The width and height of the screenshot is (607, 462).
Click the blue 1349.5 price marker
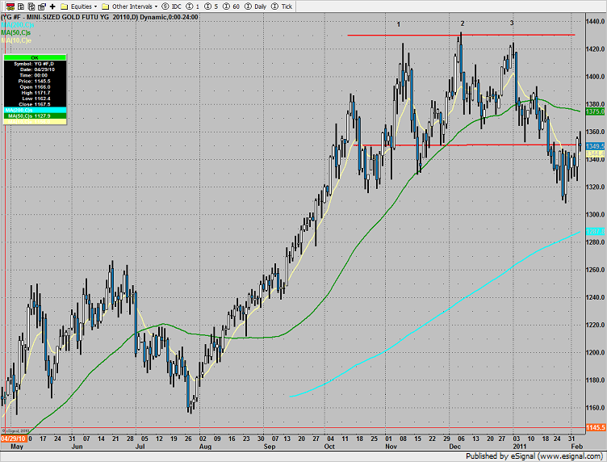595,146
